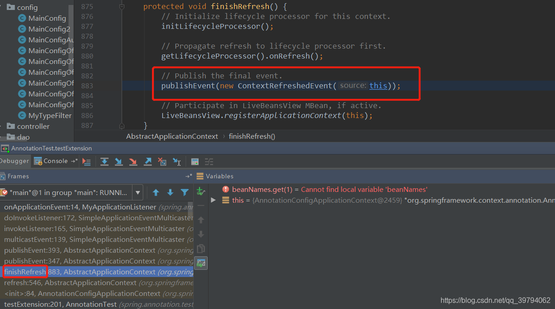555x309 pixels.
Task: Add a new watch in Variables
Action: click(x=201, y=191)
